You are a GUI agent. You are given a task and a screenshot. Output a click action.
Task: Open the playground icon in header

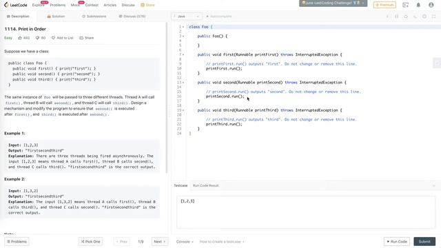[405, 5]
